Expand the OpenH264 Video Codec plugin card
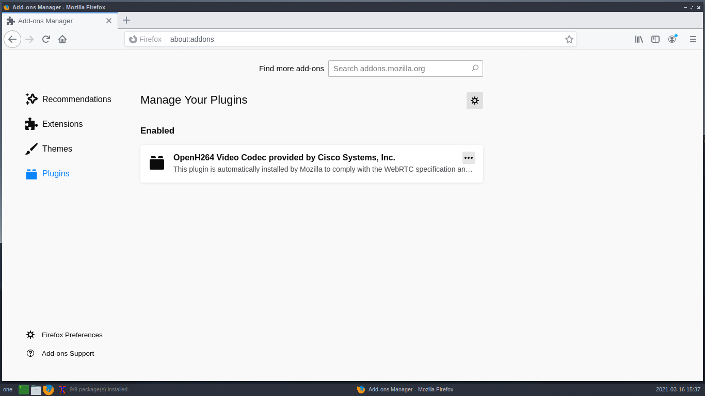This screenshot has height=396, width=705. [312, 163]
